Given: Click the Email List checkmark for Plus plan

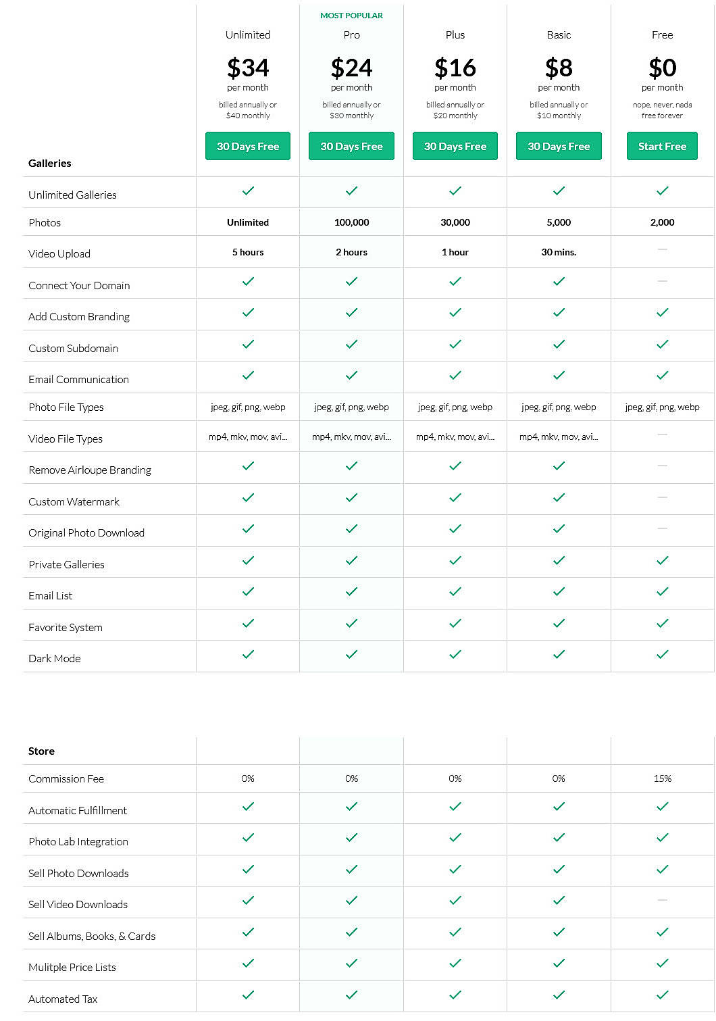Looking at the screenshot, I should point(455,591).
